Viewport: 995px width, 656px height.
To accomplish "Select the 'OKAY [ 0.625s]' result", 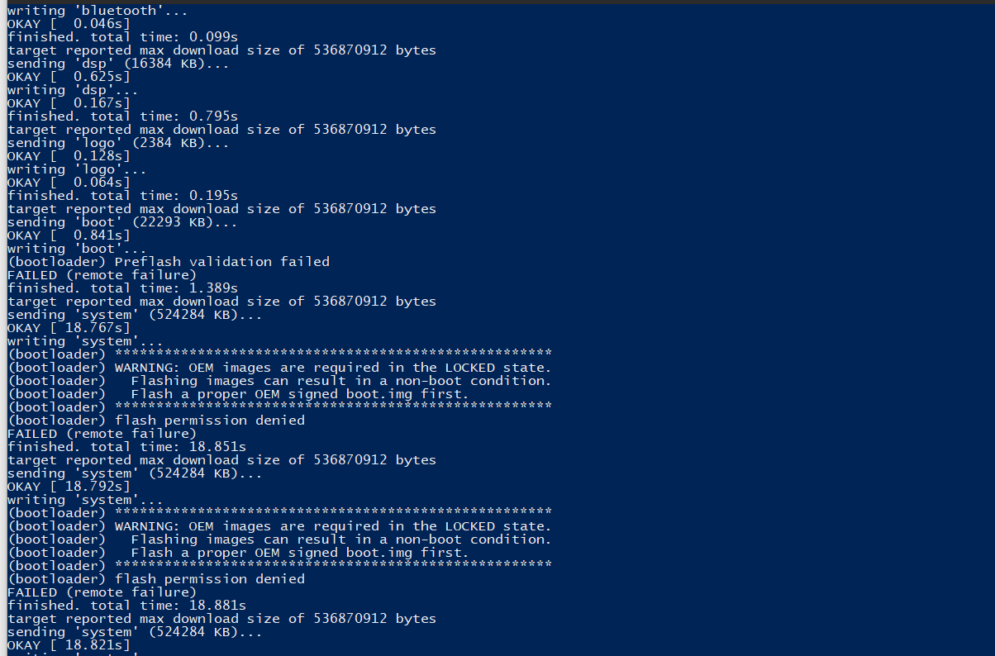I will pyautogui.click(x=69, y=77).
